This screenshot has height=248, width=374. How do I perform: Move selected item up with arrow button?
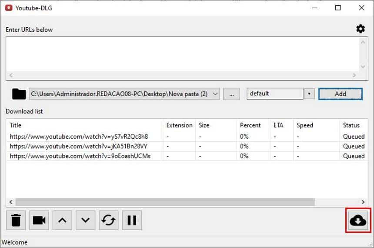pyautogui.click(x=62, y=220)
